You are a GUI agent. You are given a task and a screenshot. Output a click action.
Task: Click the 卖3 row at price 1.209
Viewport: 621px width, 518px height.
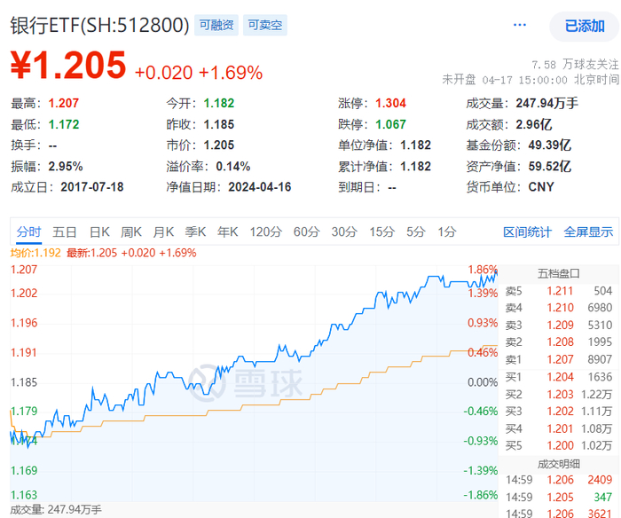pos(558,326)
